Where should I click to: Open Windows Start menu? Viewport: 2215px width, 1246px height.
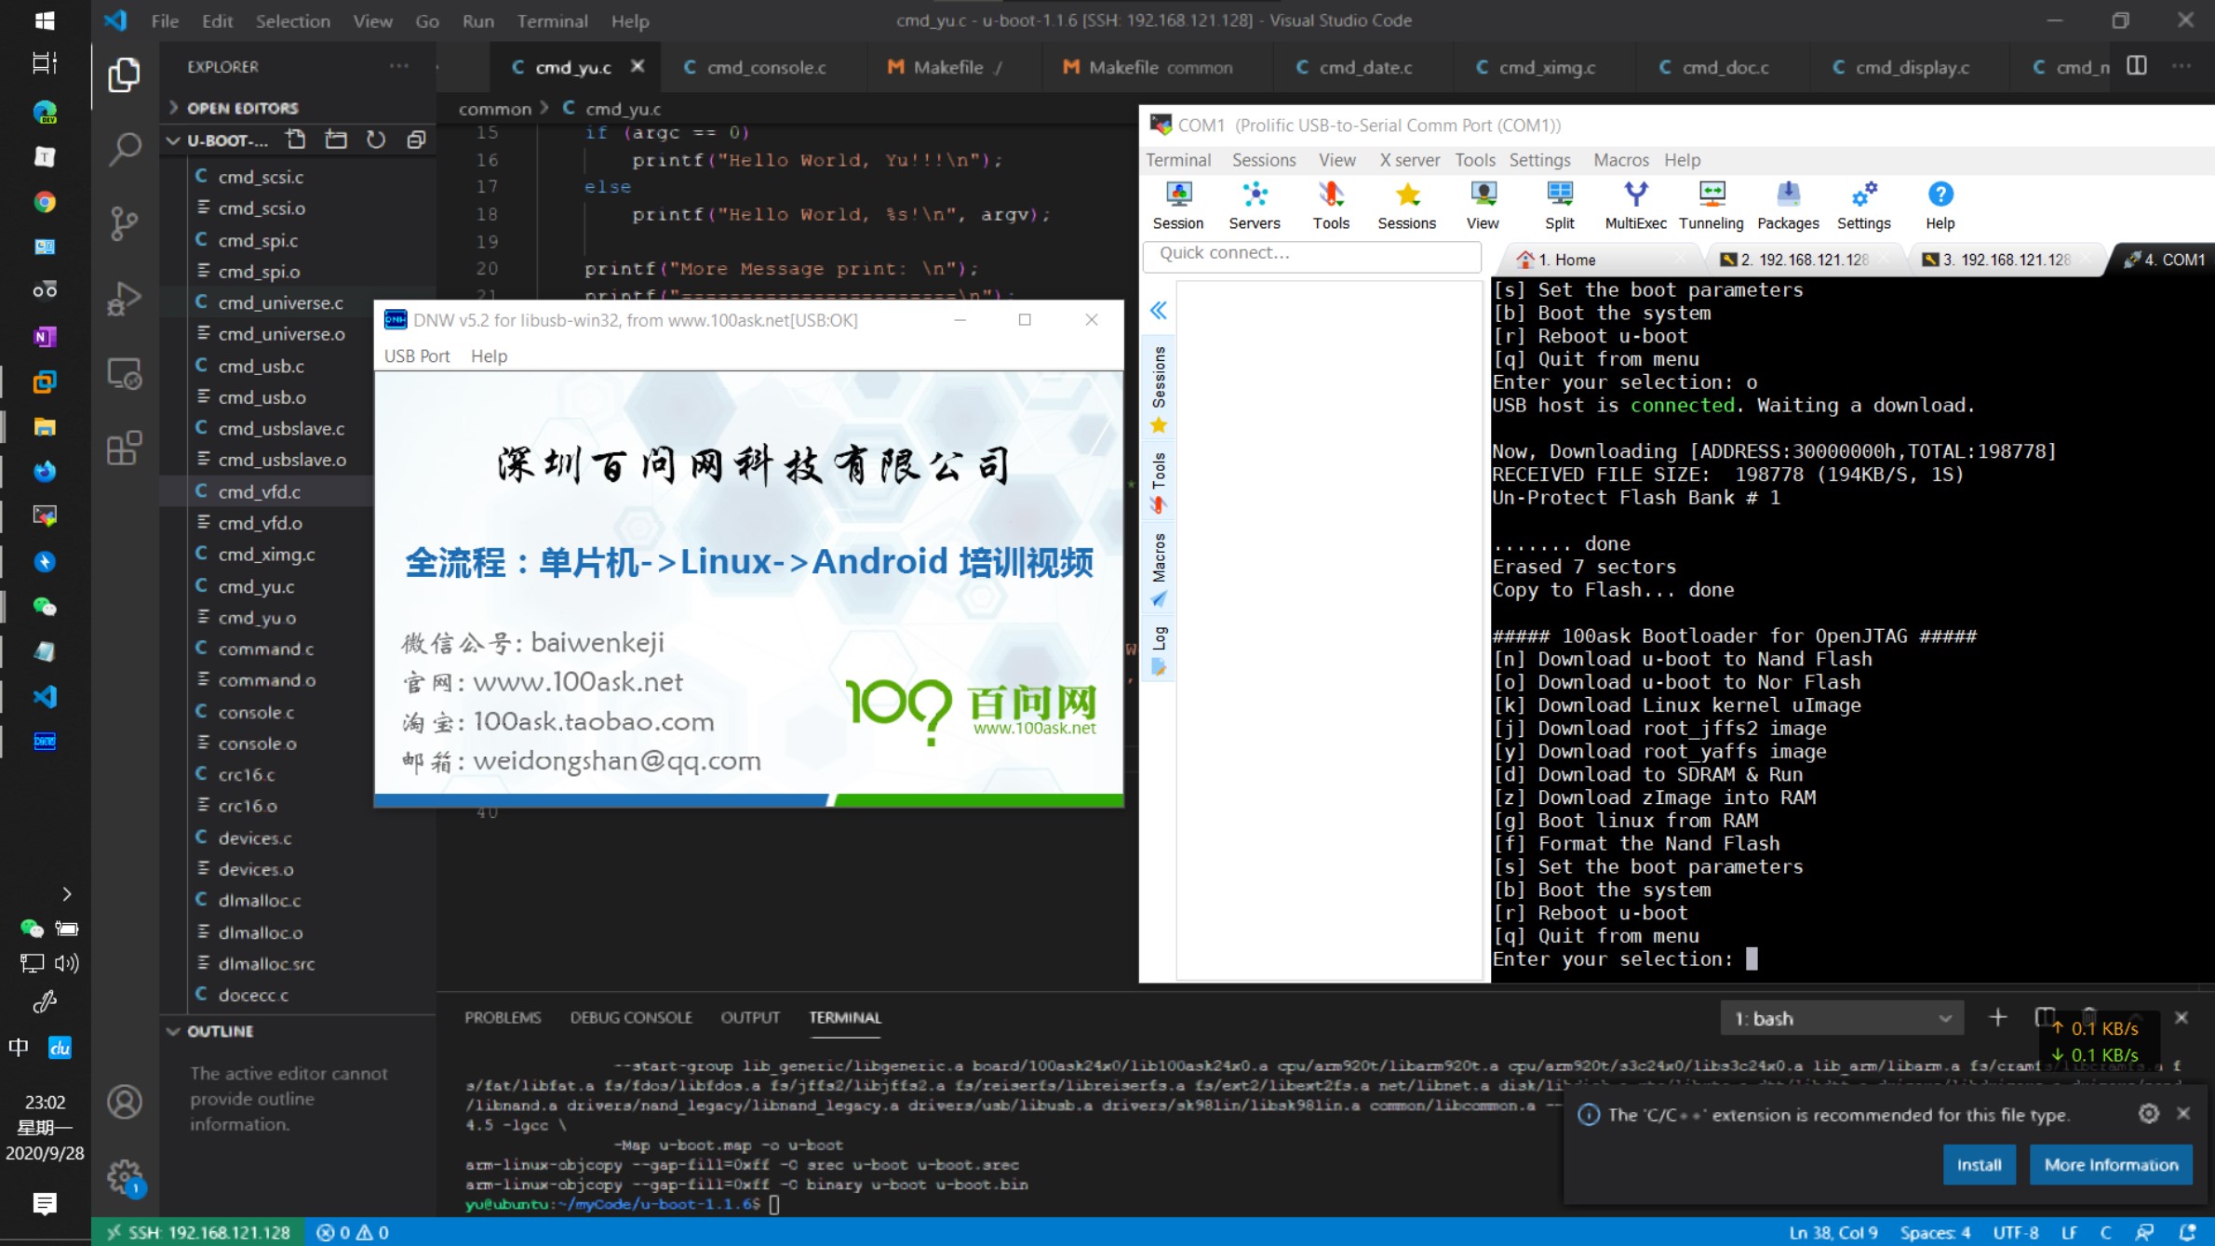click(45, 20)
